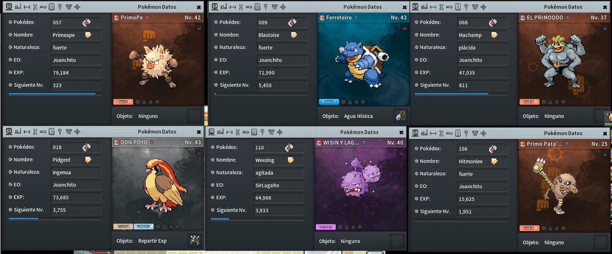Open computer summary tab in Pidgeot window
612x254 pixels.
(9, 132)
